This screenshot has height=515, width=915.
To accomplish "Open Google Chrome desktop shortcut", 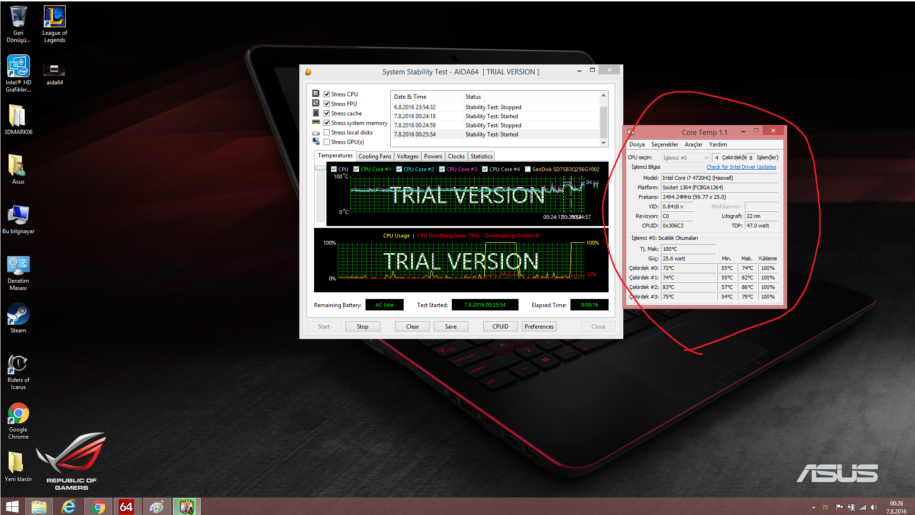I will pyautogui.click(x=18, y=421).
